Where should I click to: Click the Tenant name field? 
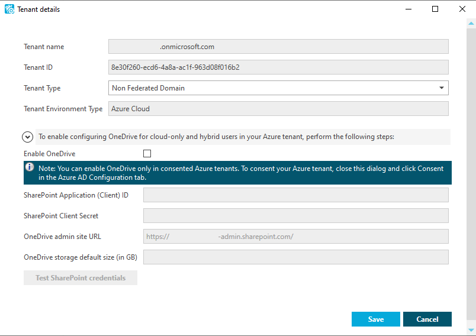coord(278,46)
